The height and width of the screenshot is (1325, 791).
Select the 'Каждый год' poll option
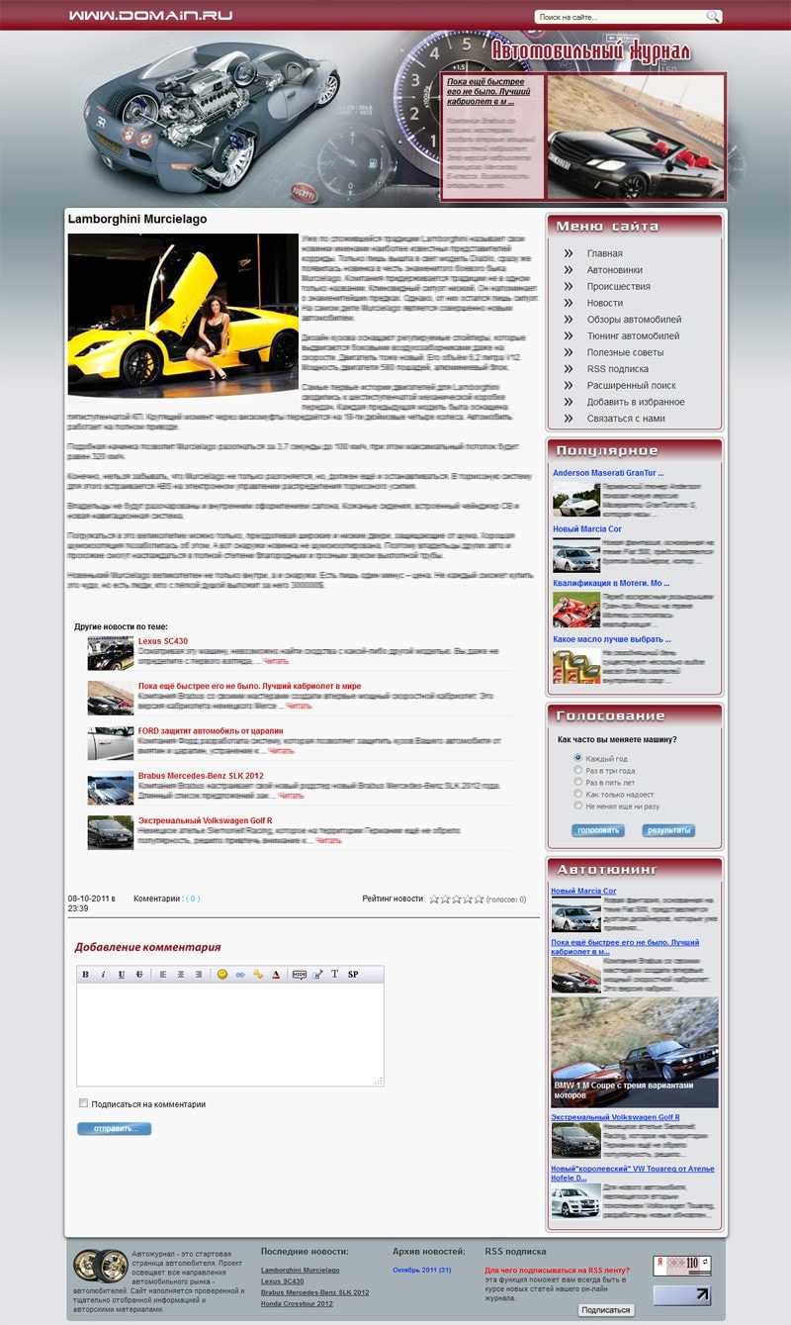[578, 758]
